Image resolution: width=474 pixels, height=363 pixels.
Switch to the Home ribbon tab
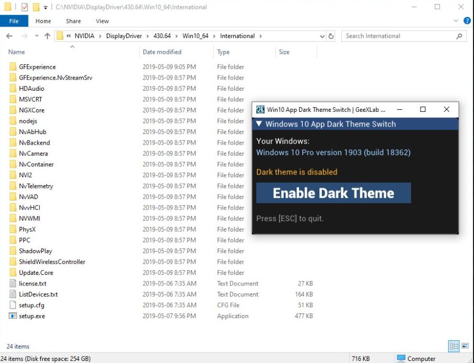[43, 21]
